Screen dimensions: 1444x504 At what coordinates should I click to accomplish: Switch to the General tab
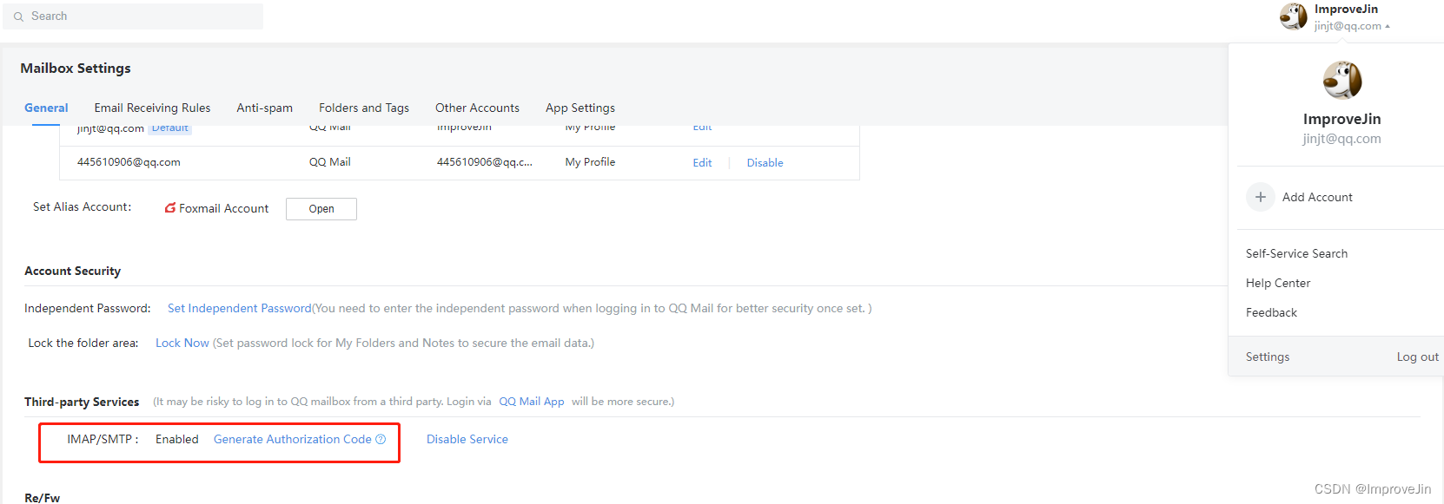pyautogui.click(x=46, y=108)
